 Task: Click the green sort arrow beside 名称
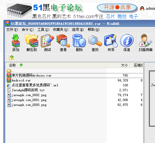click(x=21, y=65)
